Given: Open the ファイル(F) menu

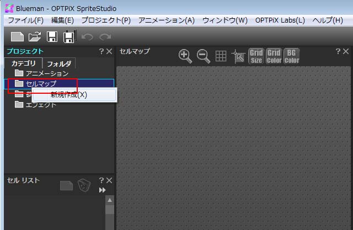Looking at the screenshot, I should click(x=26, y=20).
